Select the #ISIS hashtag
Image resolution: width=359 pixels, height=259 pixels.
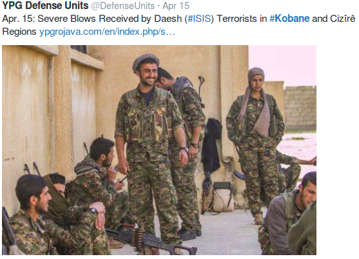tap(199, 19)
